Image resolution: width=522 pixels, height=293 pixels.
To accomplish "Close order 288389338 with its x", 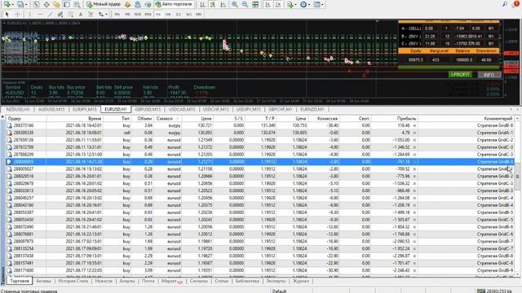I will pyautogui.click(x=414, y=133).
